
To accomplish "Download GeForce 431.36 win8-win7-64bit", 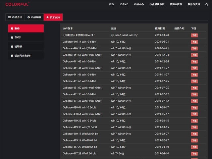I will (194, 101).
